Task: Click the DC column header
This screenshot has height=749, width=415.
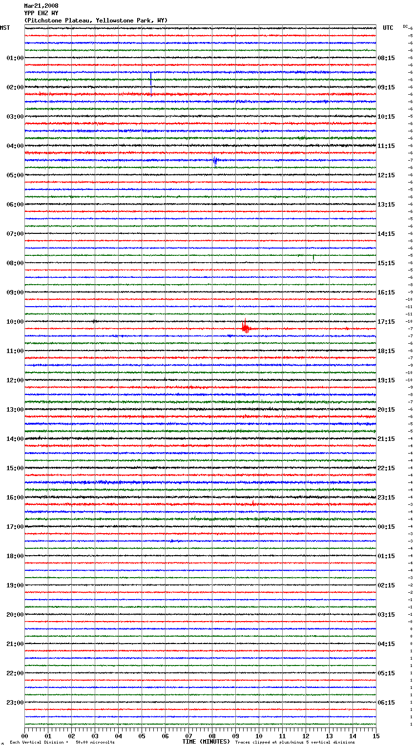Action: click(406, 26)
